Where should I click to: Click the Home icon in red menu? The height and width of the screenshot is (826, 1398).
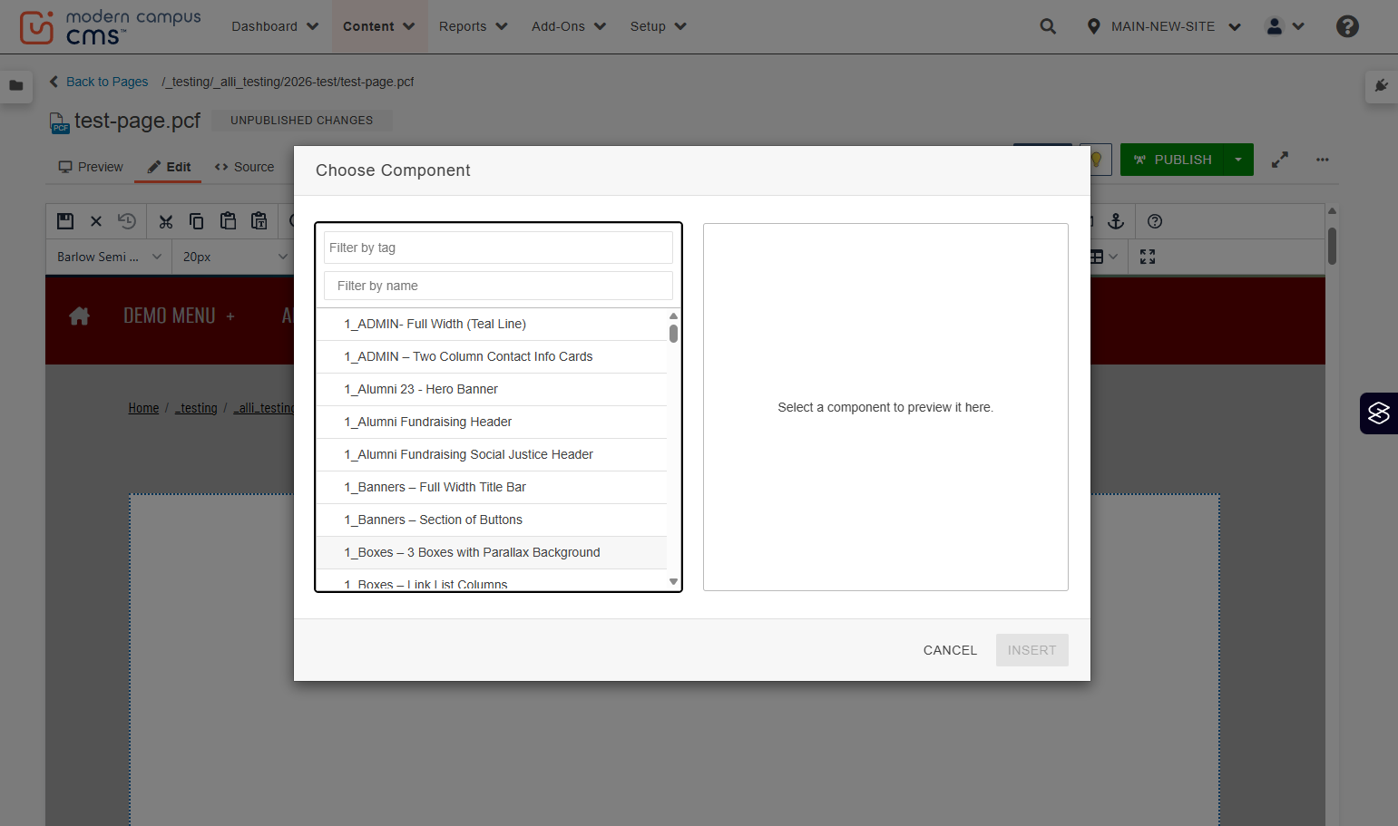click(80, 316)
